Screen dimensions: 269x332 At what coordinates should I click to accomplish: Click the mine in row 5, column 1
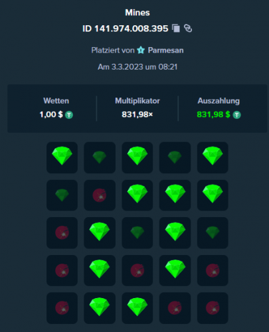62,308
